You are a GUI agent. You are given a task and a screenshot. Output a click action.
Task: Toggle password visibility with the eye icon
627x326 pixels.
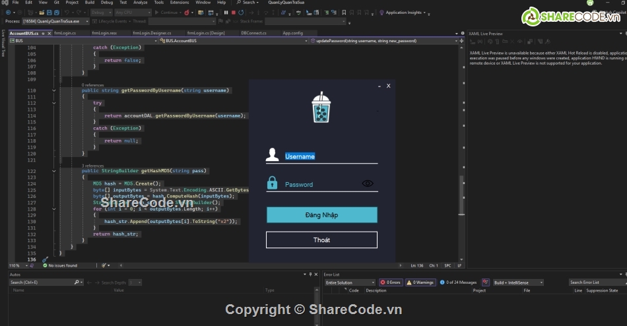[x=368, y=183]
